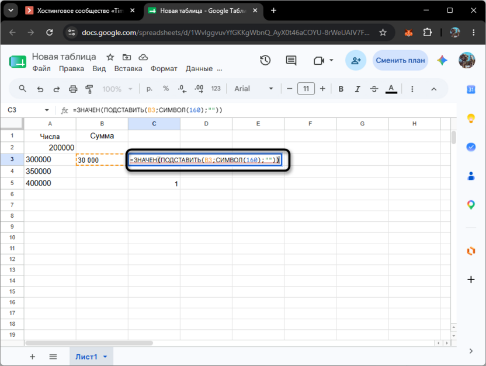Open version history clock icon

(x=265, y=60)
